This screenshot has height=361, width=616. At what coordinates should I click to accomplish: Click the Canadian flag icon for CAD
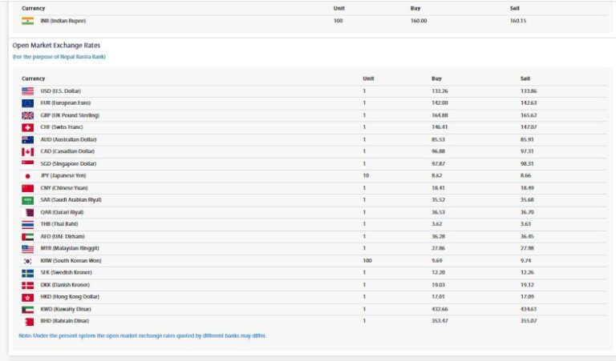27,151
